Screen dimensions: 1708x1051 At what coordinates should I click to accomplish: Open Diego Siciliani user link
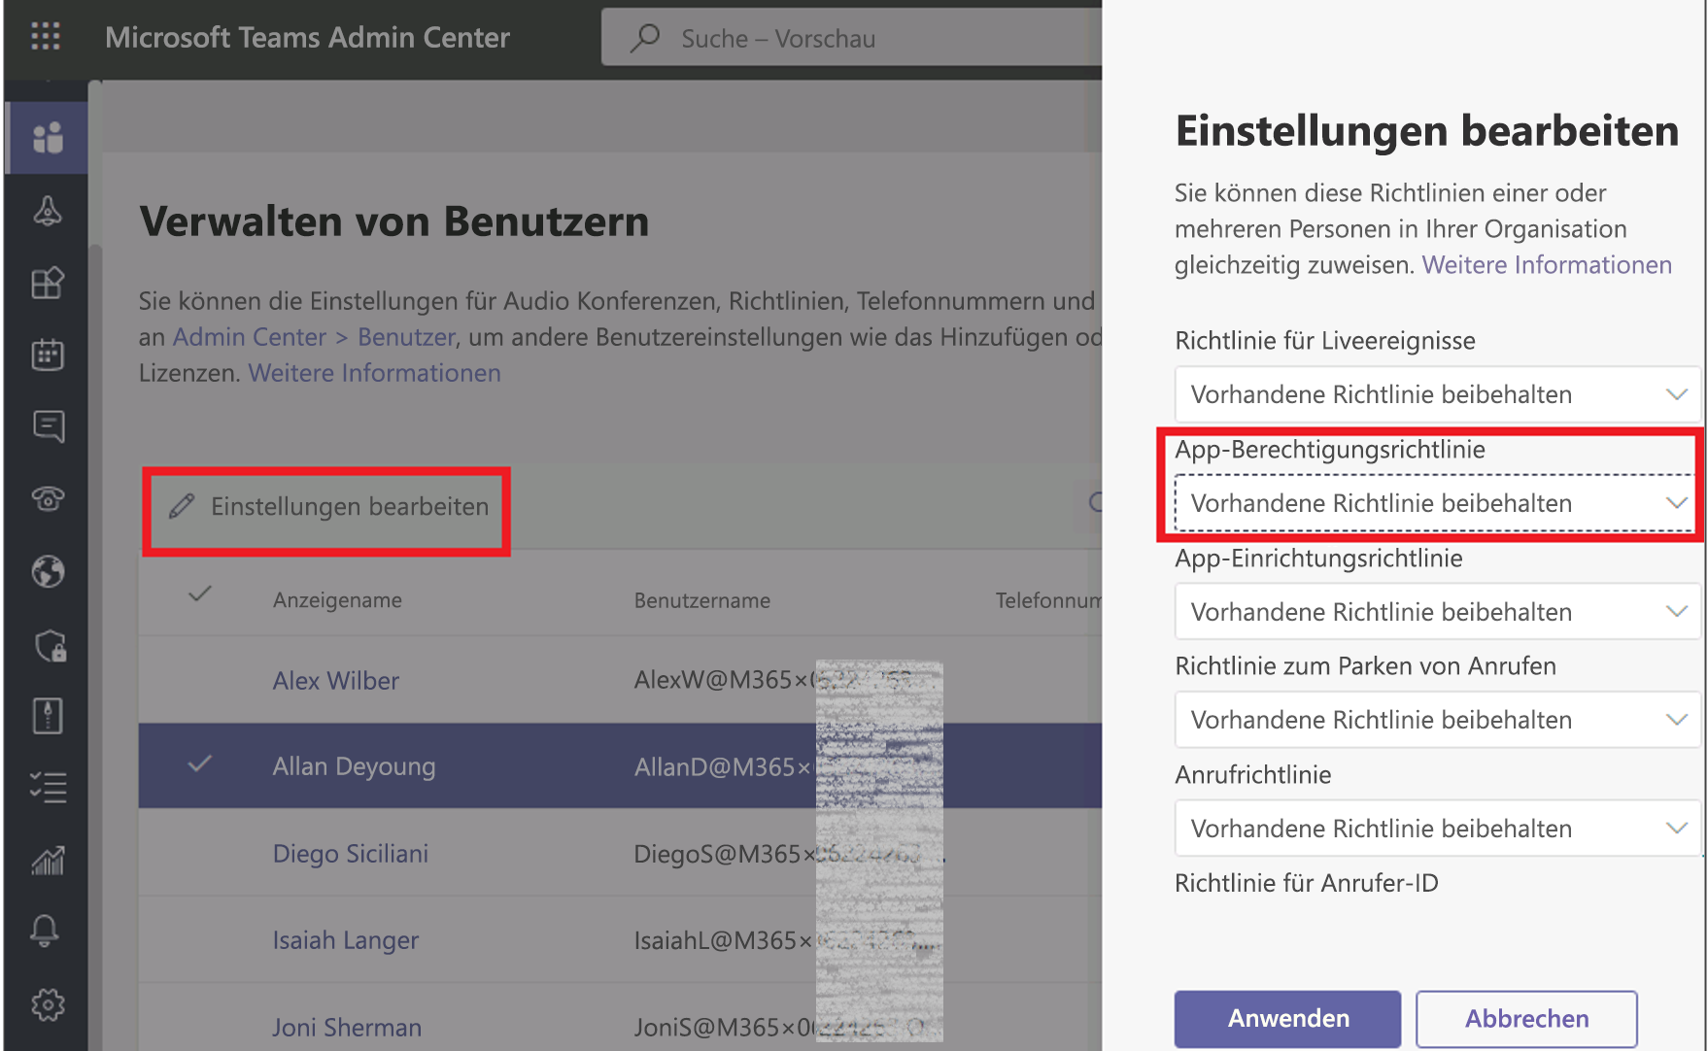click(x=350, y=854)
